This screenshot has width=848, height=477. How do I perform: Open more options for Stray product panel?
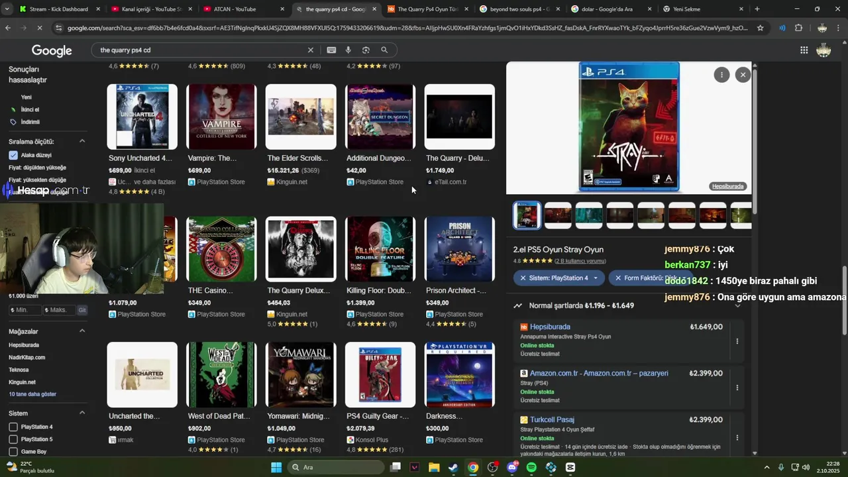pyautogui.click(x=721, y=75)
